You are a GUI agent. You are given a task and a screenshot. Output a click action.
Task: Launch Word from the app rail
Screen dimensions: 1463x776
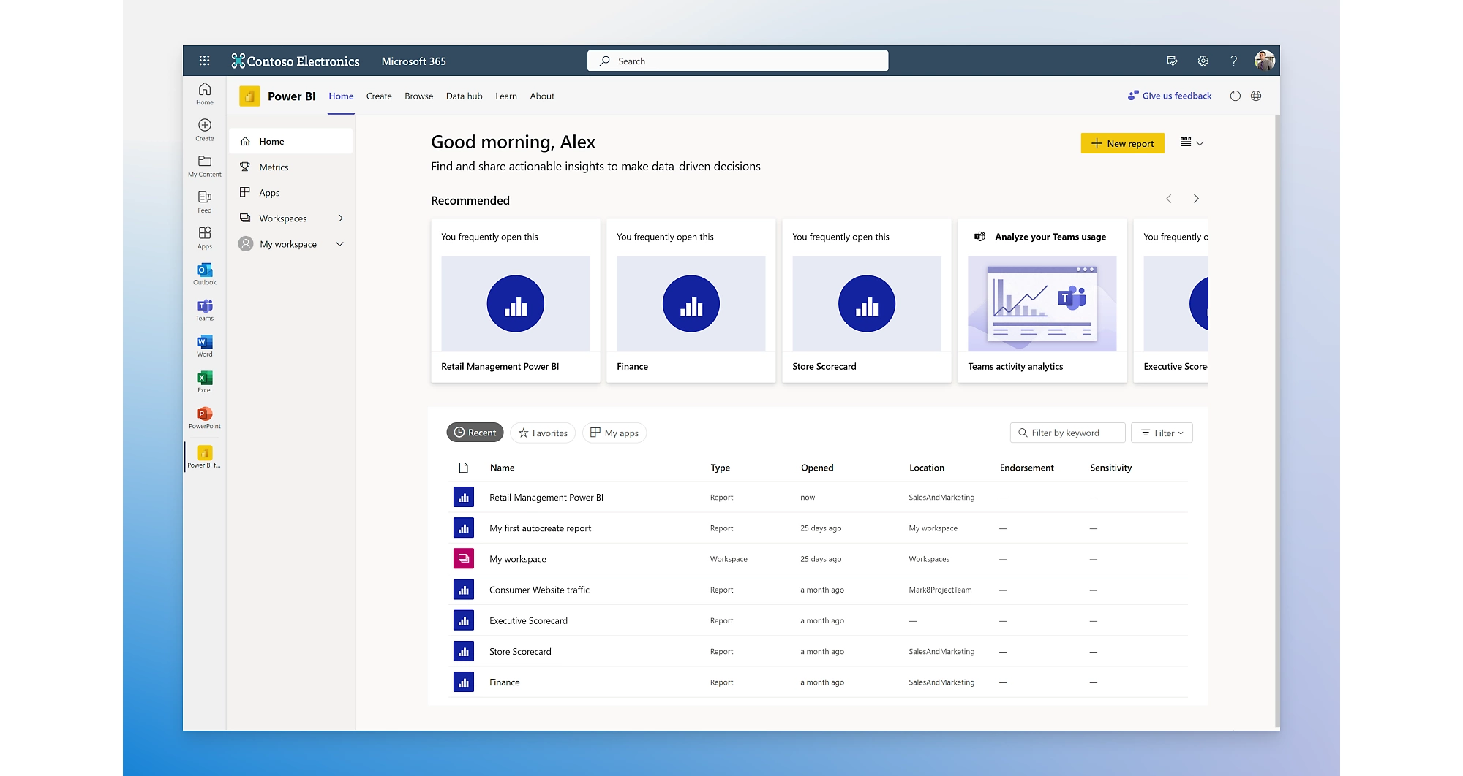(205, 345)
